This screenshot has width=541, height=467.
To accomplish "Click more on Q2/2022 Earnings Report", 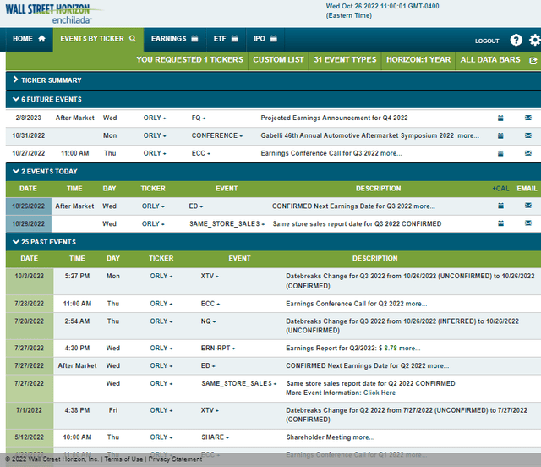I will (409, 349).
